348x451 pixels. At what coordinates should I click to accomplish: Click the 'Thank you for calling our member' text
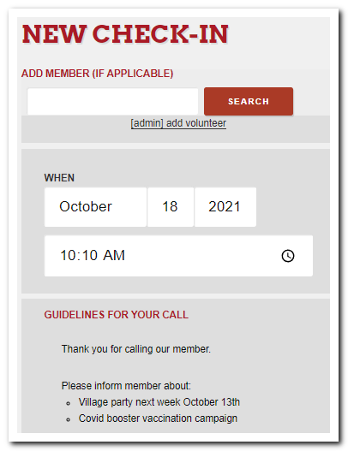[136, 349]
